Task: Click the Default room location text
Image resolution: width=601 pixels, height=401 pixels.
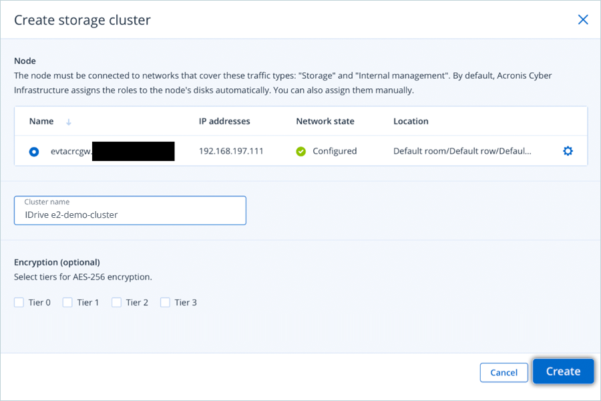Action: click(x=462, y=152)
